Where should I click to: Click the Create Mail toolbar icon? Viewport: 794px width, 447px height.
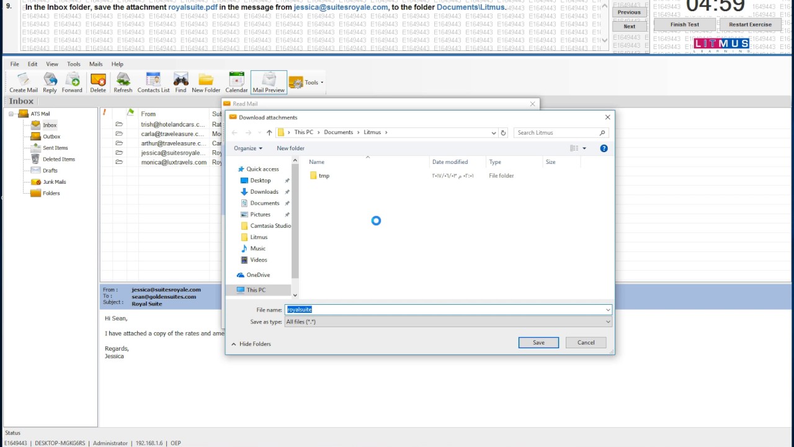(x=24, y=83)
